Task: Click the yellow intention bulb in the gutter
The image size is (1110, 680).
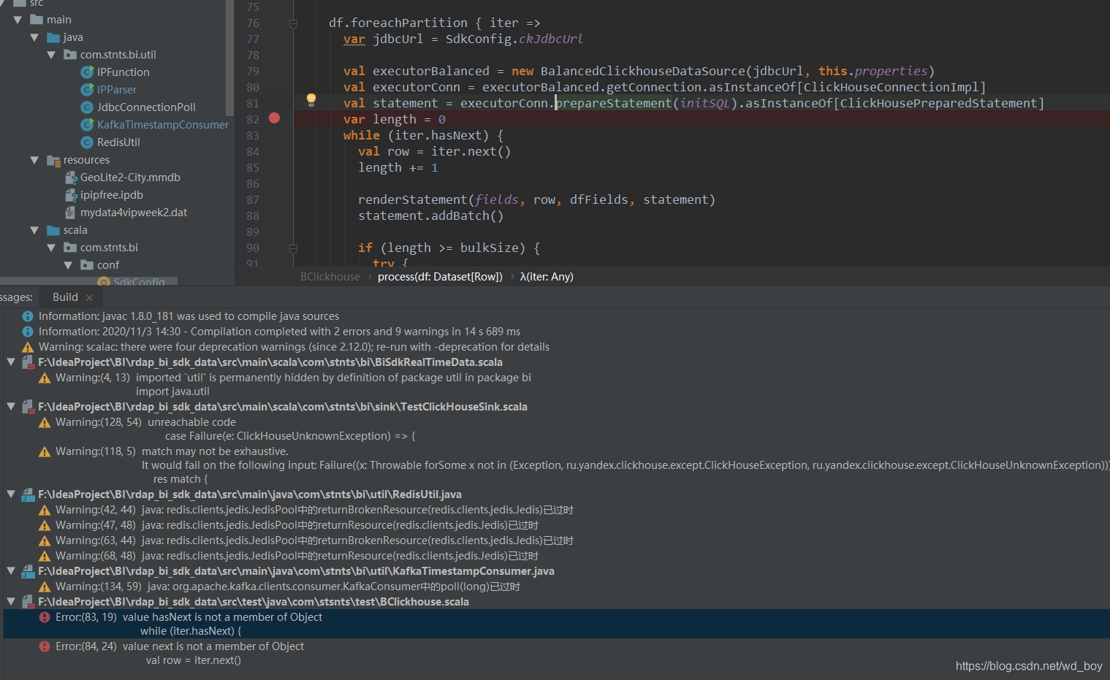Action: coord(311,97)
